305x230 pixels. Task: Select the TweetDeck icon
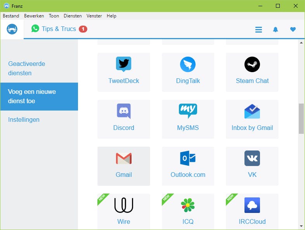[x=124, y=64]
